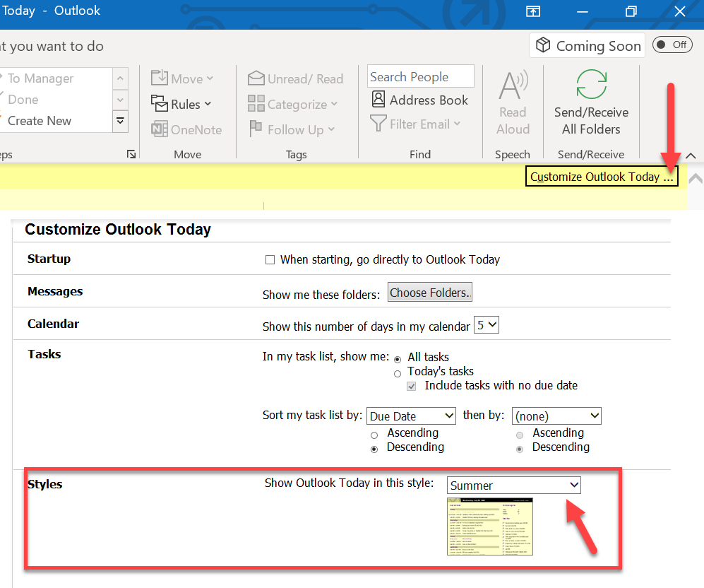This screenshot has width=704, height=588.
Task: Send item to OneNote
Action: click(x=186, y=130)
